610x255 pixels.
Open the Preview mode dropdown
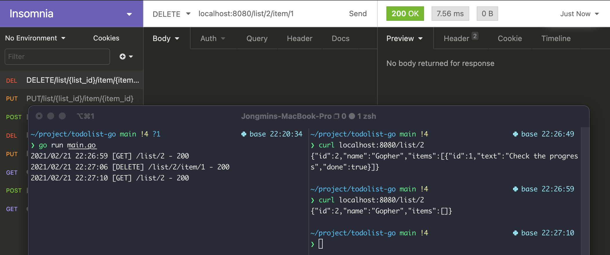click(x=404, y=38)
